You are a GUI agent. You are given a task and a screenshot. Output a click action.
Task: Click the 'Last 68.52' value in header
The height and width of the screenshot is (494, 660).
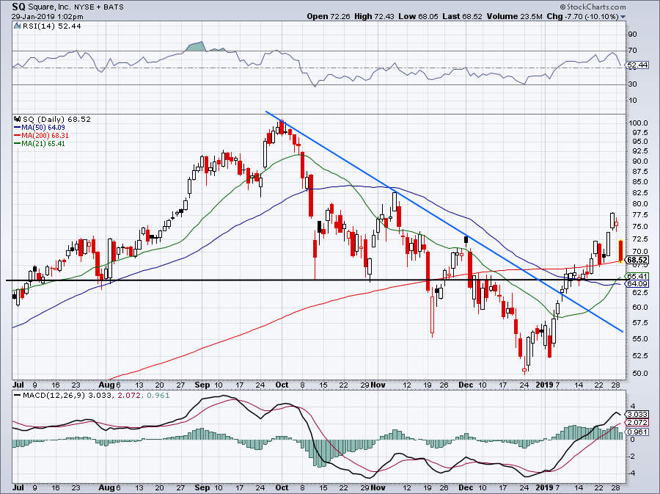(462, 16)
